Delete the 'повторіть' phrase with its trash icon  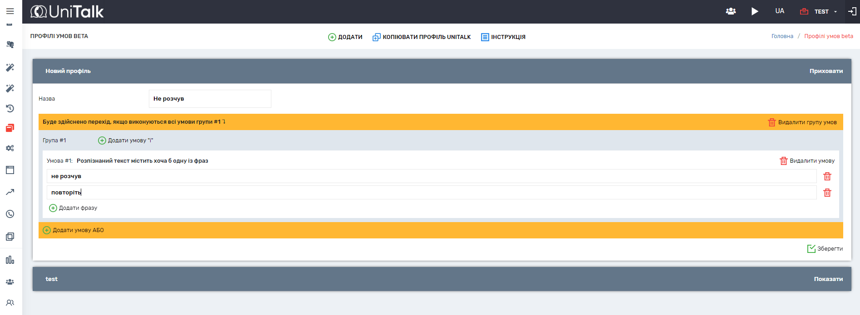(x=827, y=193)
